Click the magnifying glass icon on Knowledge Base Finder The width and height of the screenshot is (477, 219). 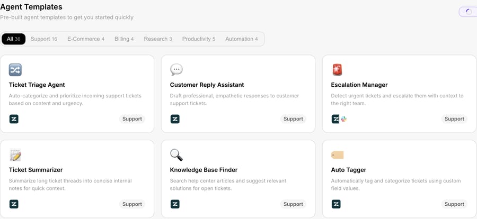(x=176, y=155)
